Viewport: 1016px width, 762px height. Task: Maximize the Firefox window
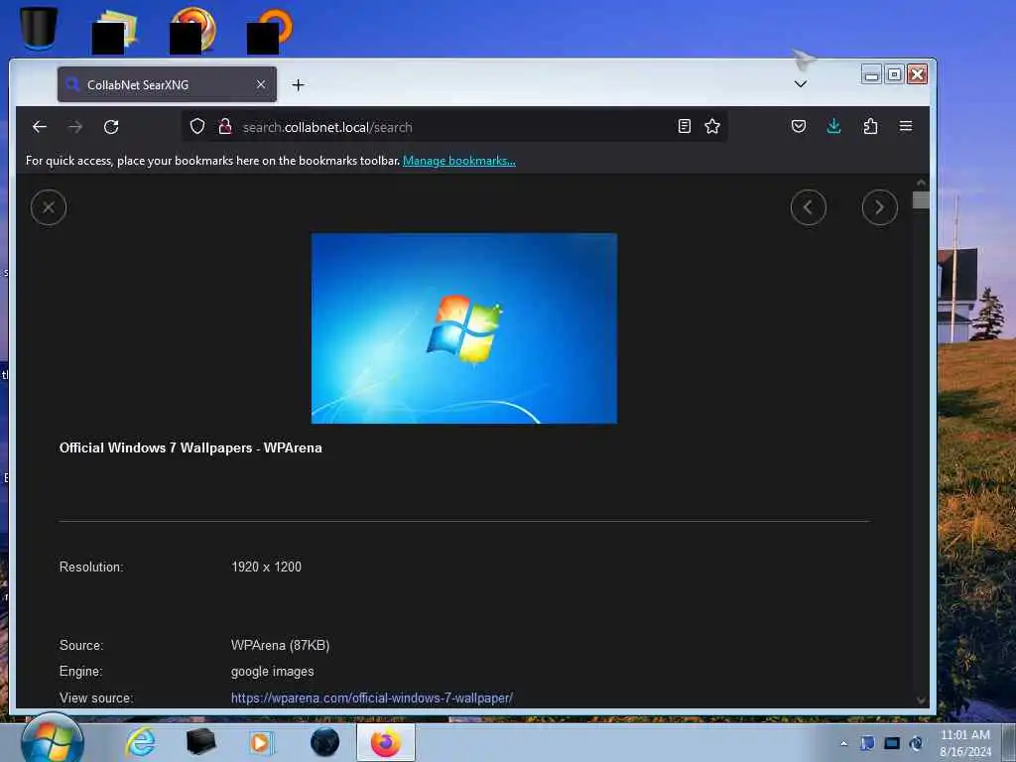894,74
